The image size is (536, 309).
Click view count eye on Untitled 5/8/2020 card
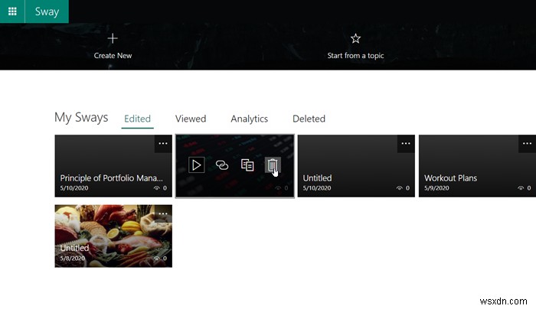coord(157,259)
